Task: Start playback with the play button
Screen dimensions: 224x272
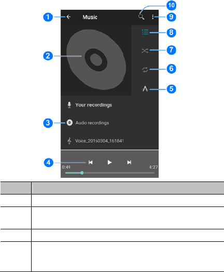Action: point(109,162)
